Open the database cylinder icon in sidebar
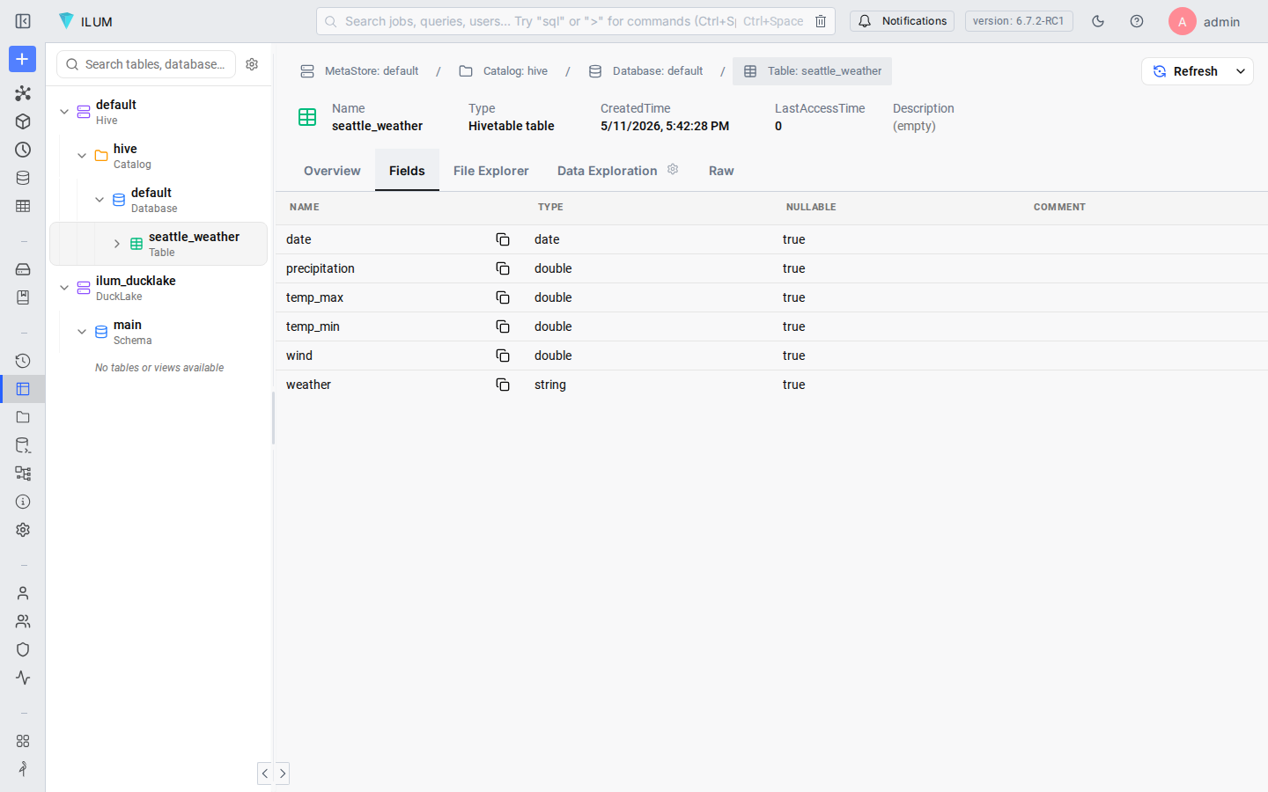 (x=23, y=178)
